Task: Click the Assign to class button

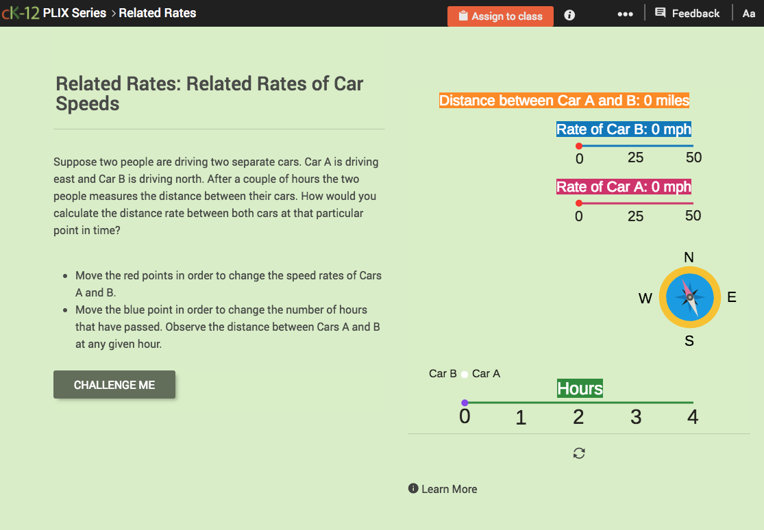Action: click(500, 16)
